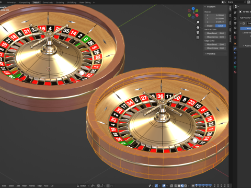Open the Edge menu in viewport header

click(40, 186)
